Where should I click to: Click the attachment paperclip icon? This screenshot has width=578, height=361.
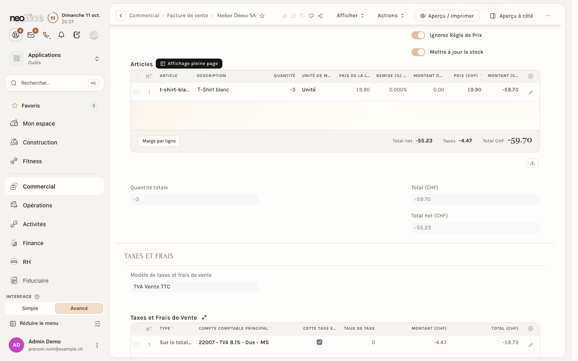click(285, 16)
